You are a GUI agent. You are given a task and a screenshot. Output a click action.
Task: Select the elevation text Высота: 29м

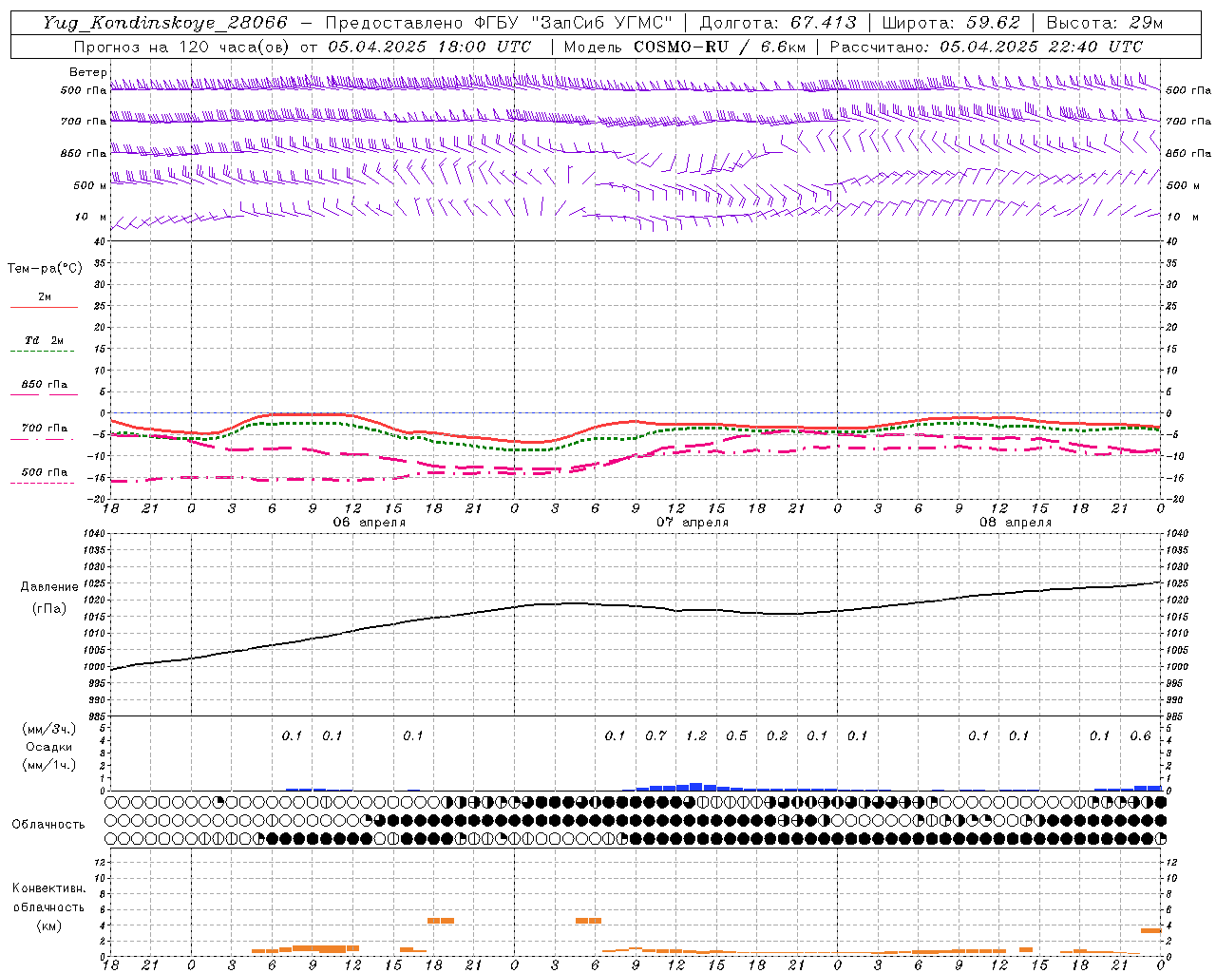pos(1104,23)
